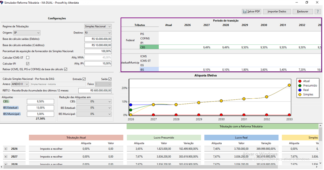This screenshot has height=170, width=324.
Task: Open help with the question mark button
Action: coord(318,12)
